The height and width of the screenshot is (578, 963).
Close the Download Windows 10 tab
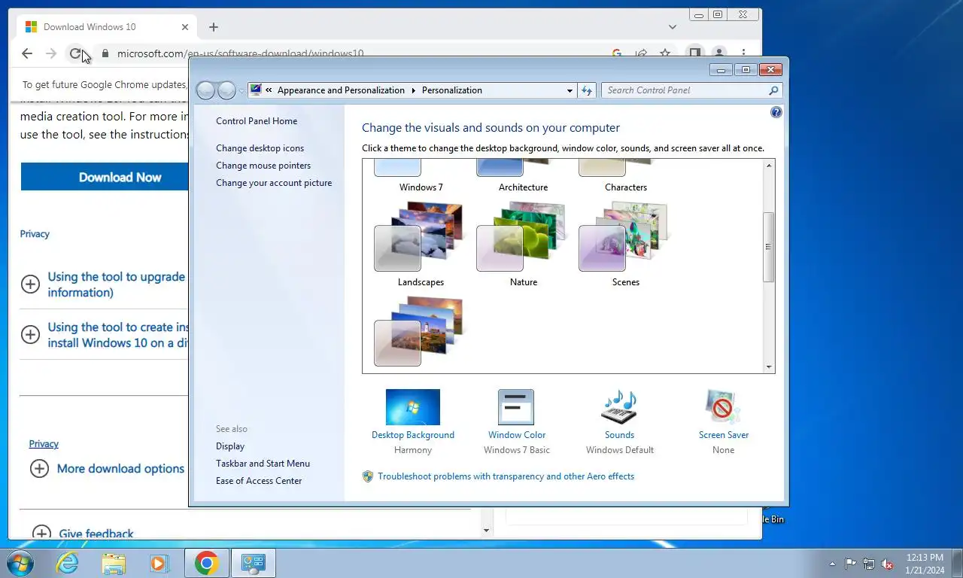click(185, 27)
